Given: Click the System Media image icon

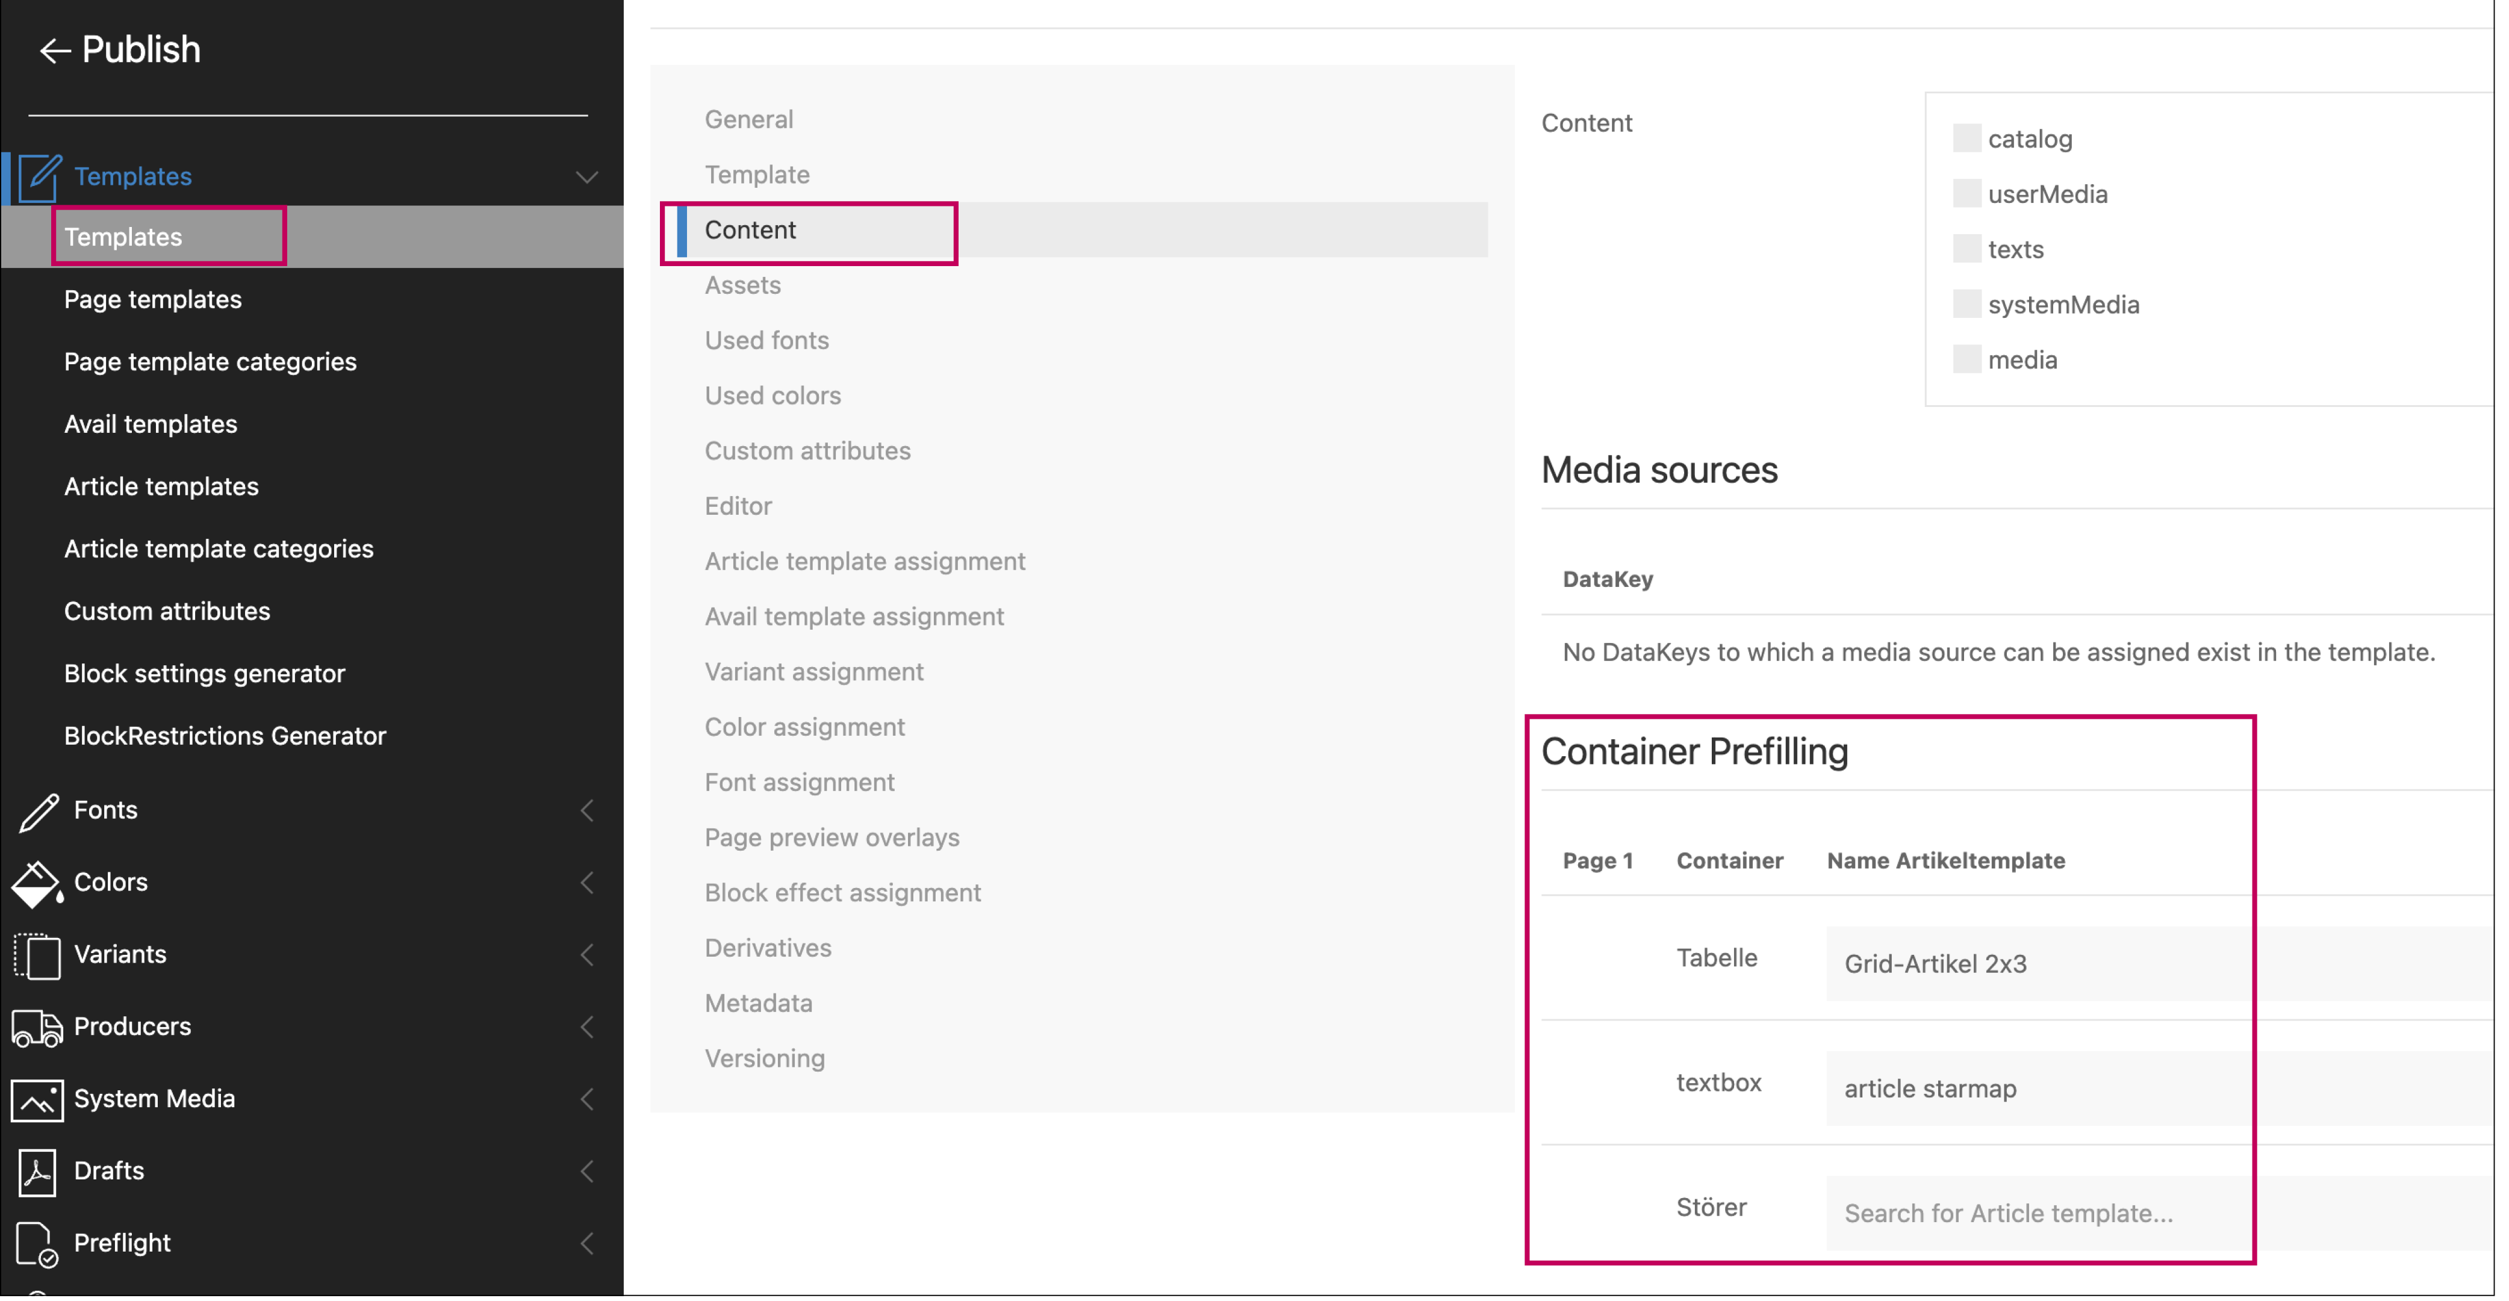Looking at the screenshot, I should click(x=37, y=1101).
